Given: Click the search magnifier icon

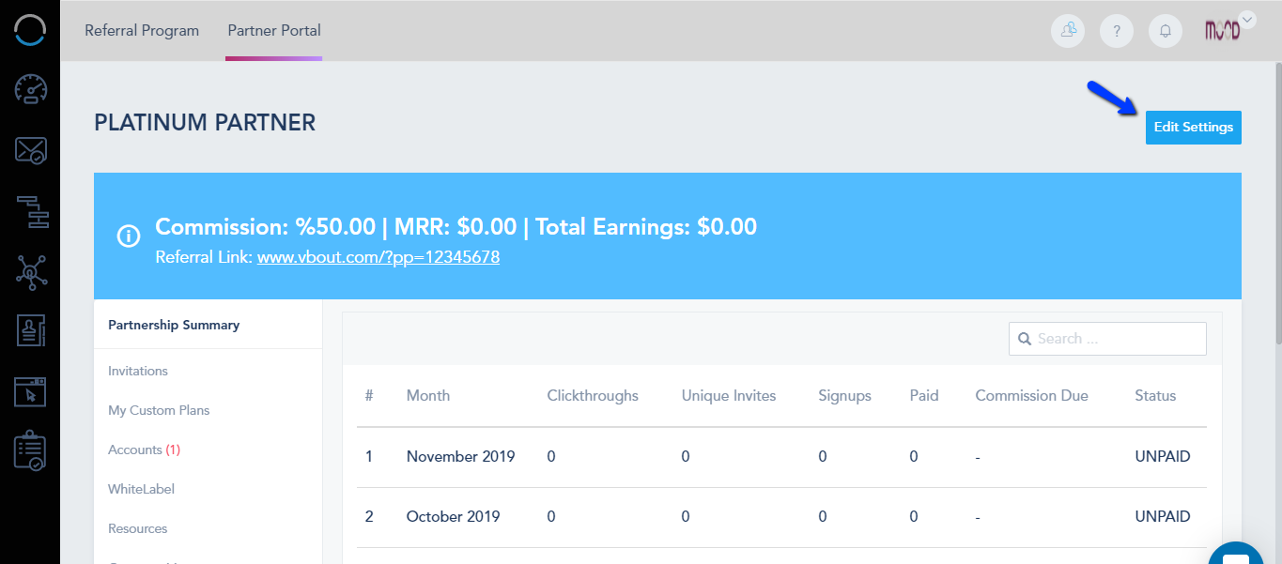Looking at the screenshot, I should [x=1024, y=339].
